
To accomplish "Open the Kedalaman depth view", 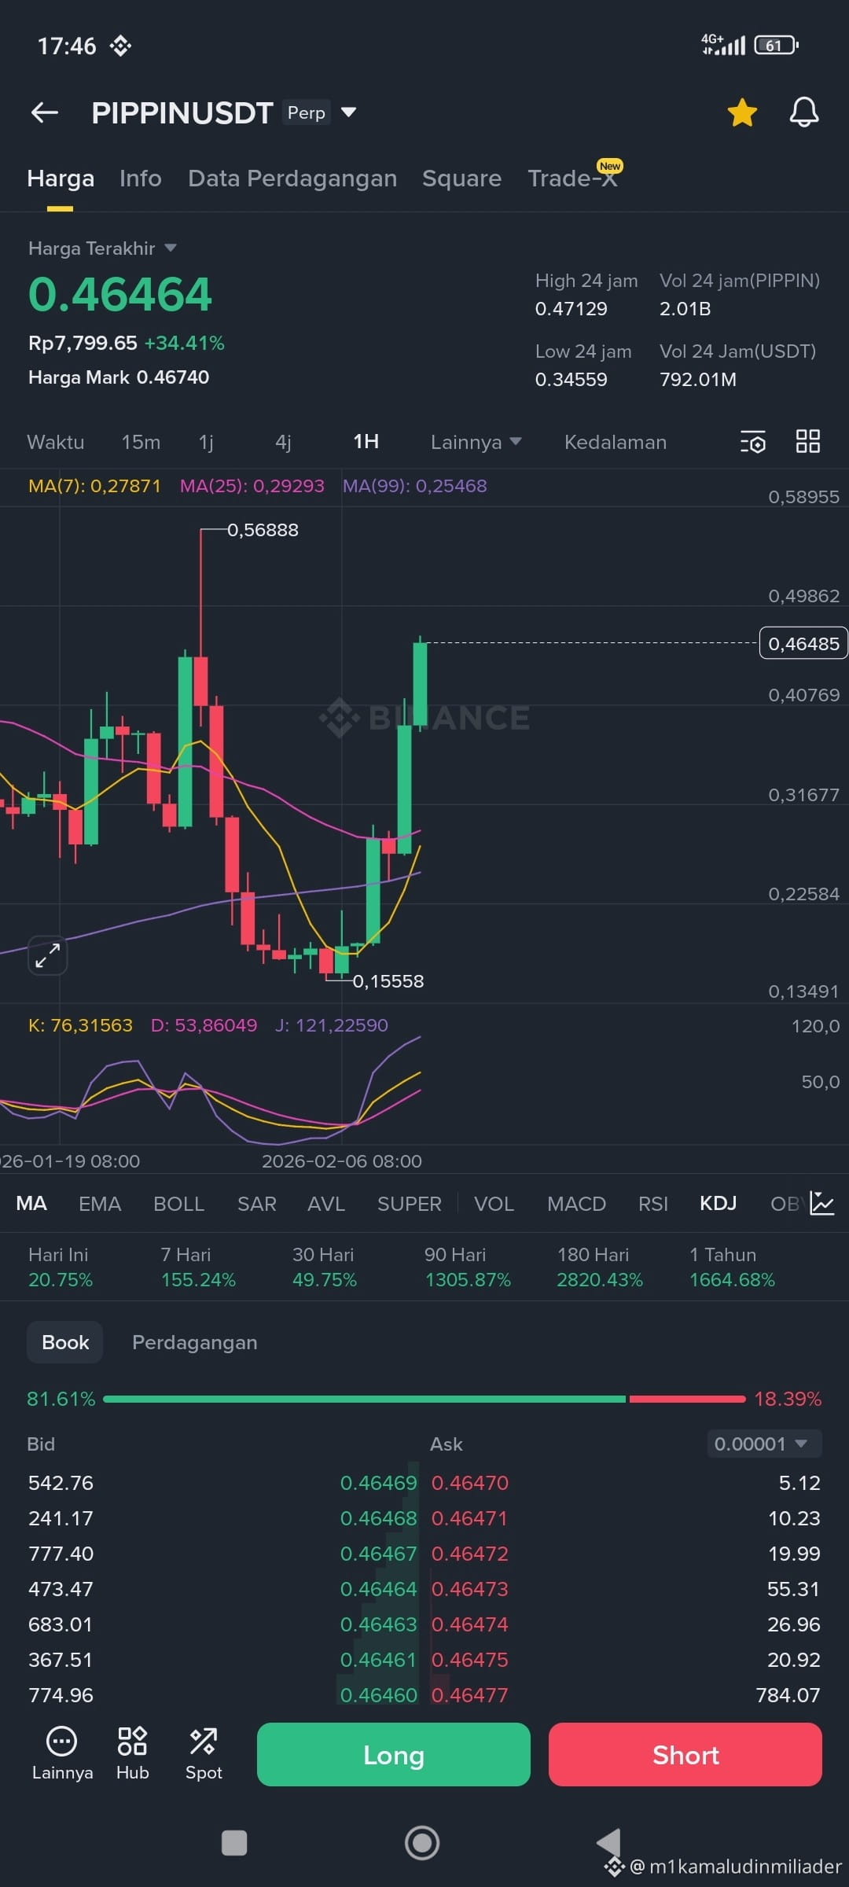I will (616, 442).
